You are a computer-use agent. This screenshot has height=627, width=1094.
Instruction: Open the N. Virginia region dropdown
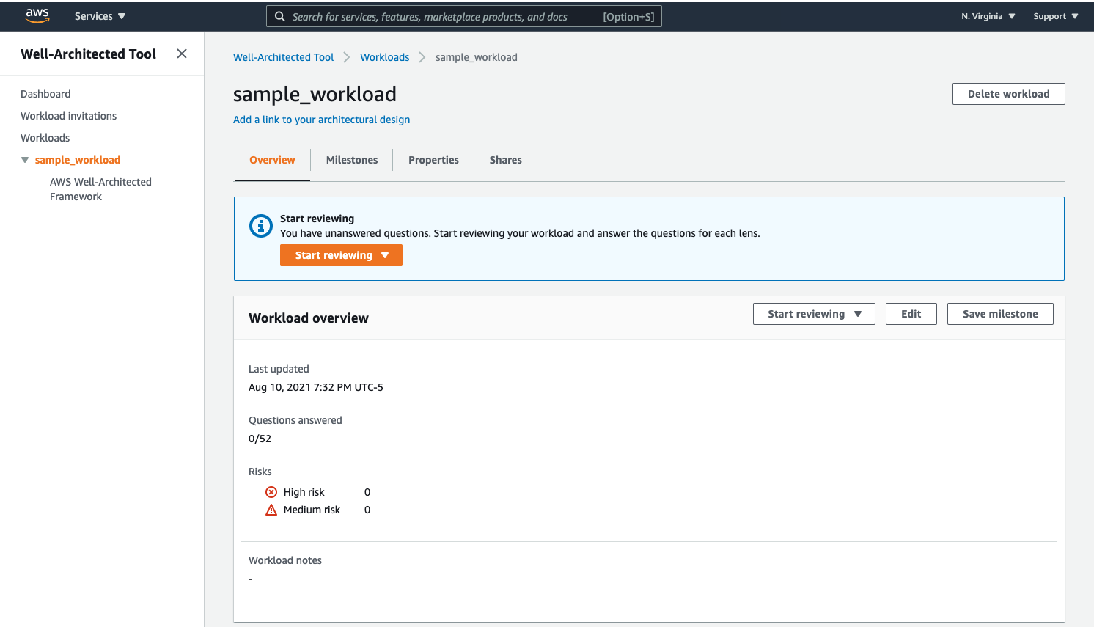988,16
